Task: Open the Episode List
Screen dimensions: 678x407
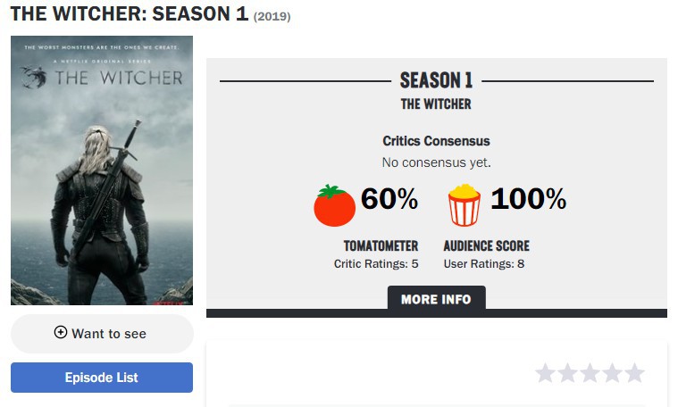Action: 102,378
